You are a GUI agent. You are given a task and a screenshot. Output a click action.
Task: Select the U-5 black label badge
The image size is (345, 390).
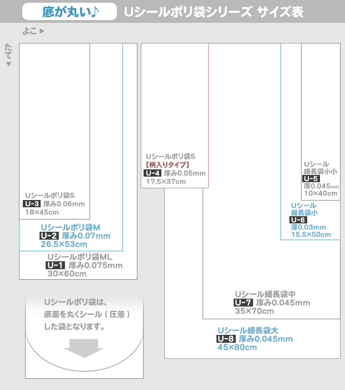(x=310, y=178)
